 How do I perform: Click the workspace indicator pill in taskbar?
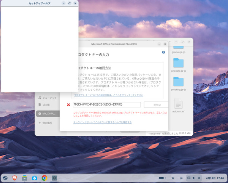161,178
